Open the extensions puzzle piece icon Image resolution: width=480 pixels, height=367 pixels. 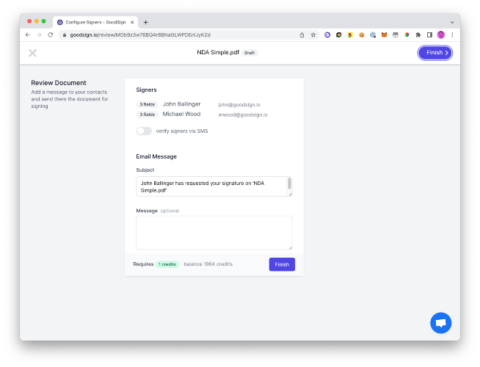tap(418, 35)
